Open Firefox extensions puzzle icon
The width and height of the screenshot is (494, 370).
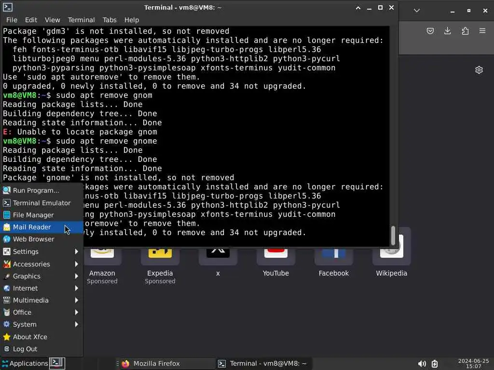[465, 31]
